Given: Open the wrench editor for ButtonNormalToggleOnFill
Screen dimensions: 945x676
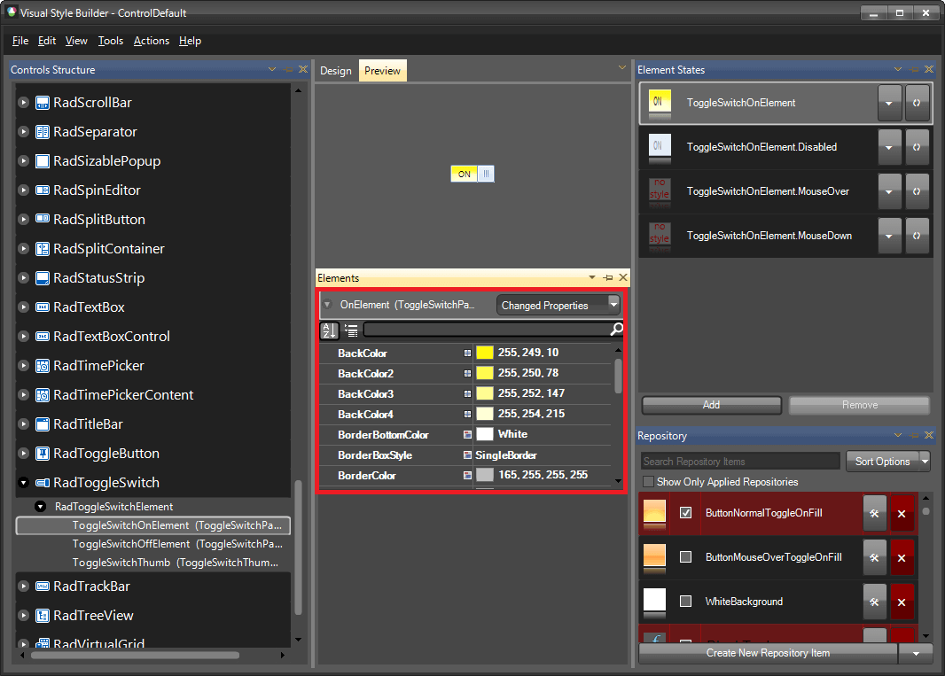Looking at the screenshot, I should pyautogui.click(x=874, y=513).
